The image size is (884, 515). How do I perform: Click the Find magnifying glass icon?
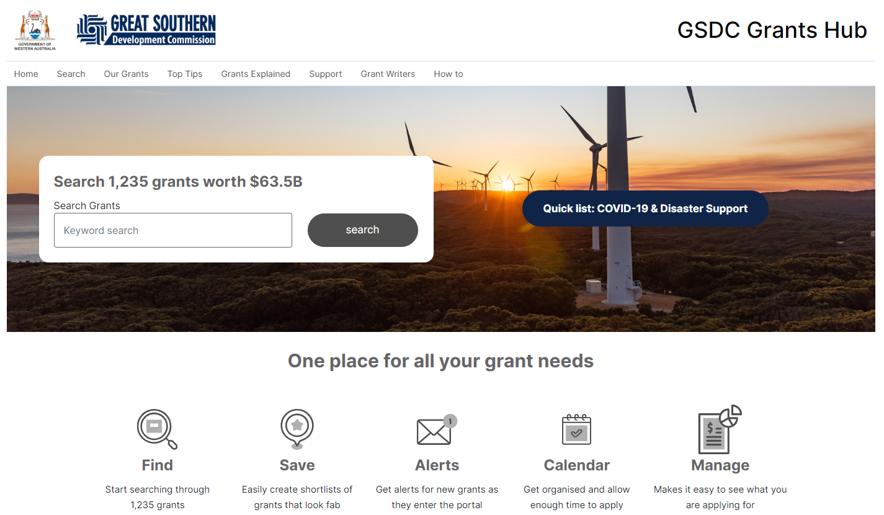tap(156, 428)
